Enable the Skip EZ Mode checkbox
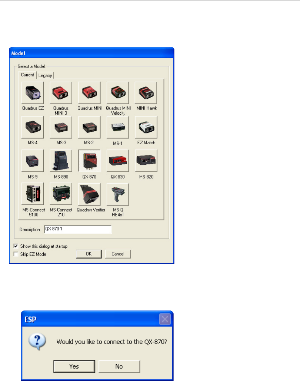 click(x=16, y=254)
